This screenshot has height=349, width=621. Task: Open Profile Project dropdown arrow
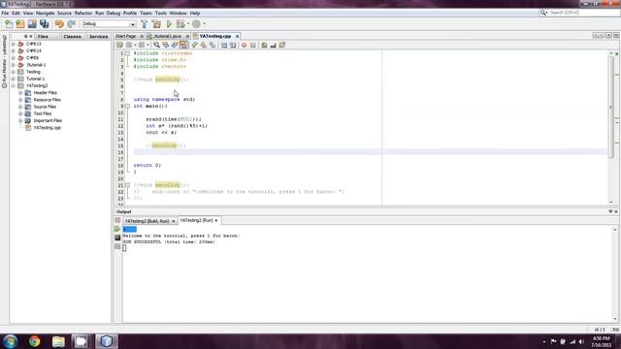204,24
